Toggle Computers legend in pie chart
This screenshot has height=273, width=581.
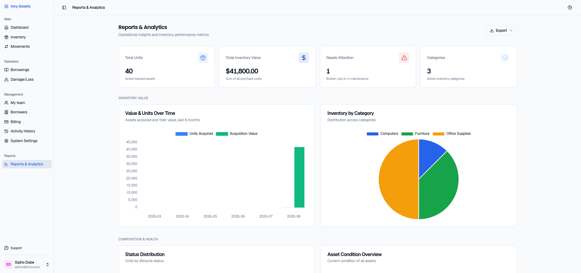pos(382,134)
